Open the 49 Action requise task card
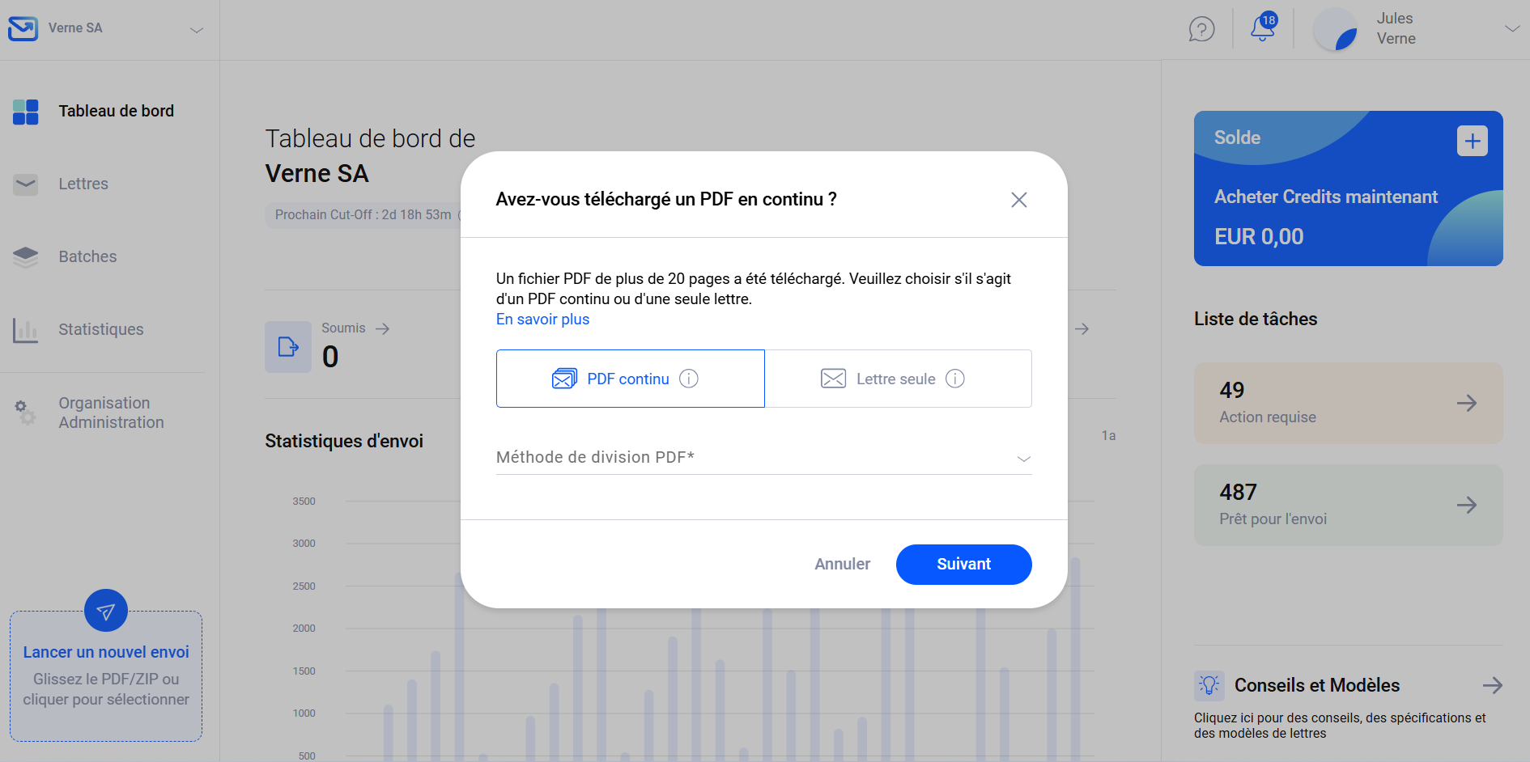1530x762 pixels. pos(1348,403)
